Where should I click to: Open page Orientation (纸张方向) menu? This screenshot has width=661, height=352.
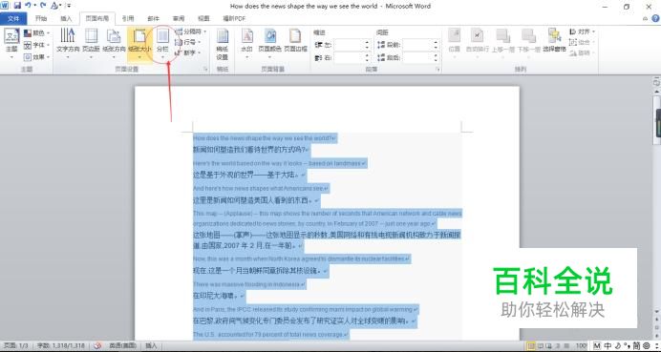coord(114,44)
